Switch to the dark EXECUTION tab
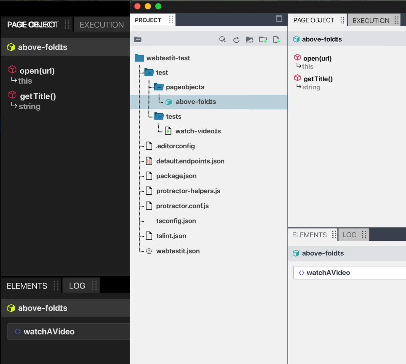This screenshot has height=364, width=406. [x=101, y=25]
